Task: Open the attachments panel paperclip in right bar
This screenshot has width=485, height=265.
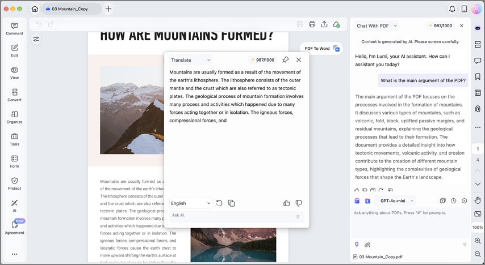Action: (478, 109)
